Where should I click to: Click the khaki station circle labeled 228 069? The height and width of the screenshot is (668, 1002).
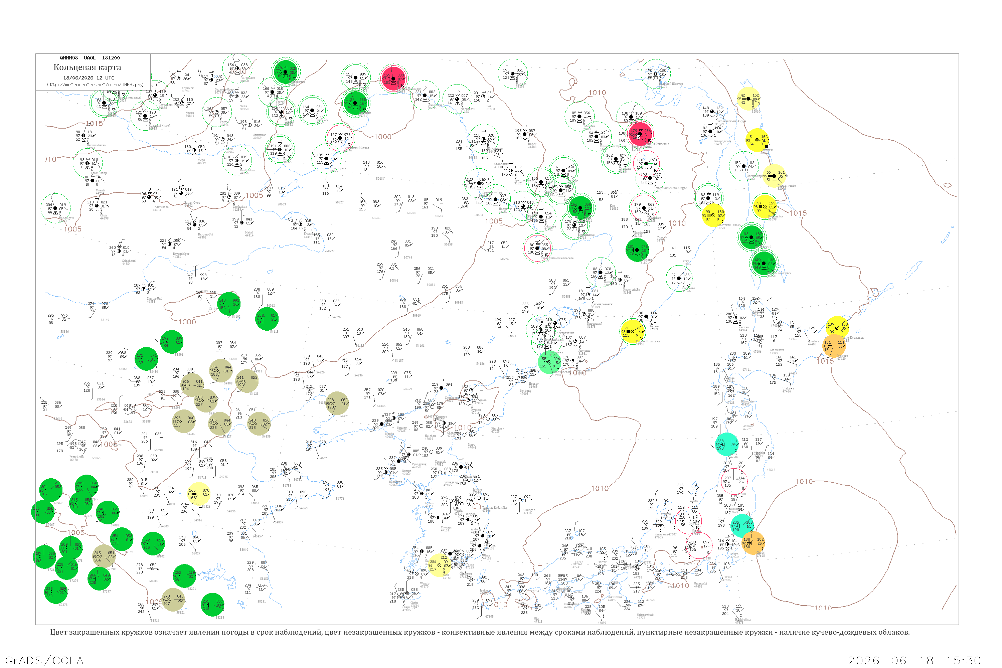[x=337, y=403]
